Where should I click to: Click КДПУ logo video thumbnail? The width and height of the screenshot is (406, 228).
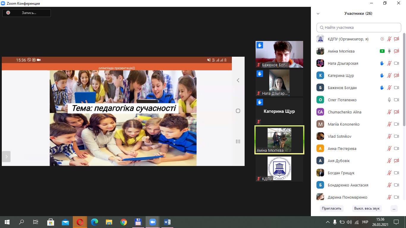279,168
